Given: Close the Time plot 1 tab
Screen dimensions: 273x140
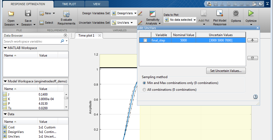Looking at the screenshot, I should coord(100,36).
